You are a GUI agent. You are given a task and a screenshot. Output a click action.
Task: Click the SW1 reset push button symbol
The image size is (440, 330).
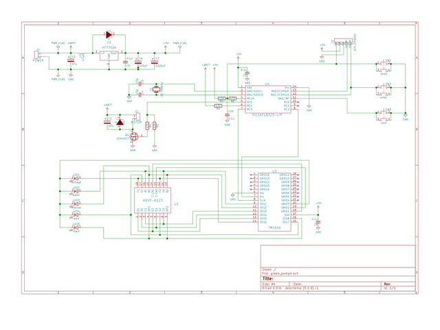click(x=384, y=67)
